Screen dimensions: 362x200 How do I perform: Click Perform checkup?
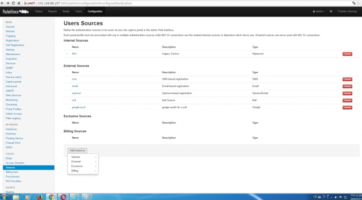(347, 11)
